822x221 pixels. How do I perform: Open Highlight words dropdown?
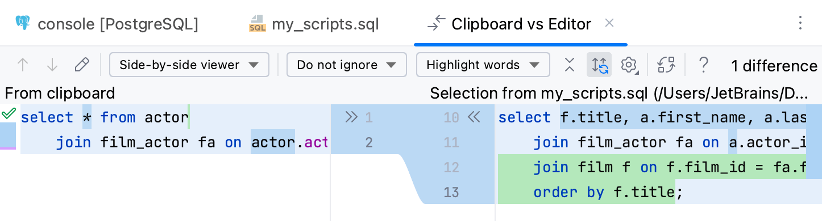[483, 65]
